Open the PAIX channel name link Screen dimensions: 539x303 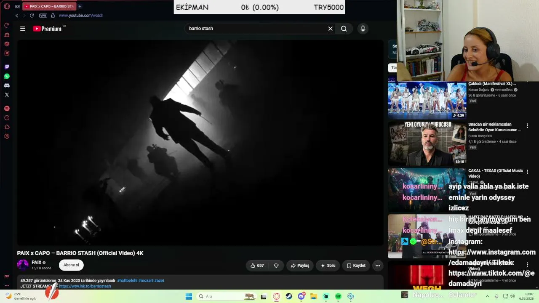(37, 263)
